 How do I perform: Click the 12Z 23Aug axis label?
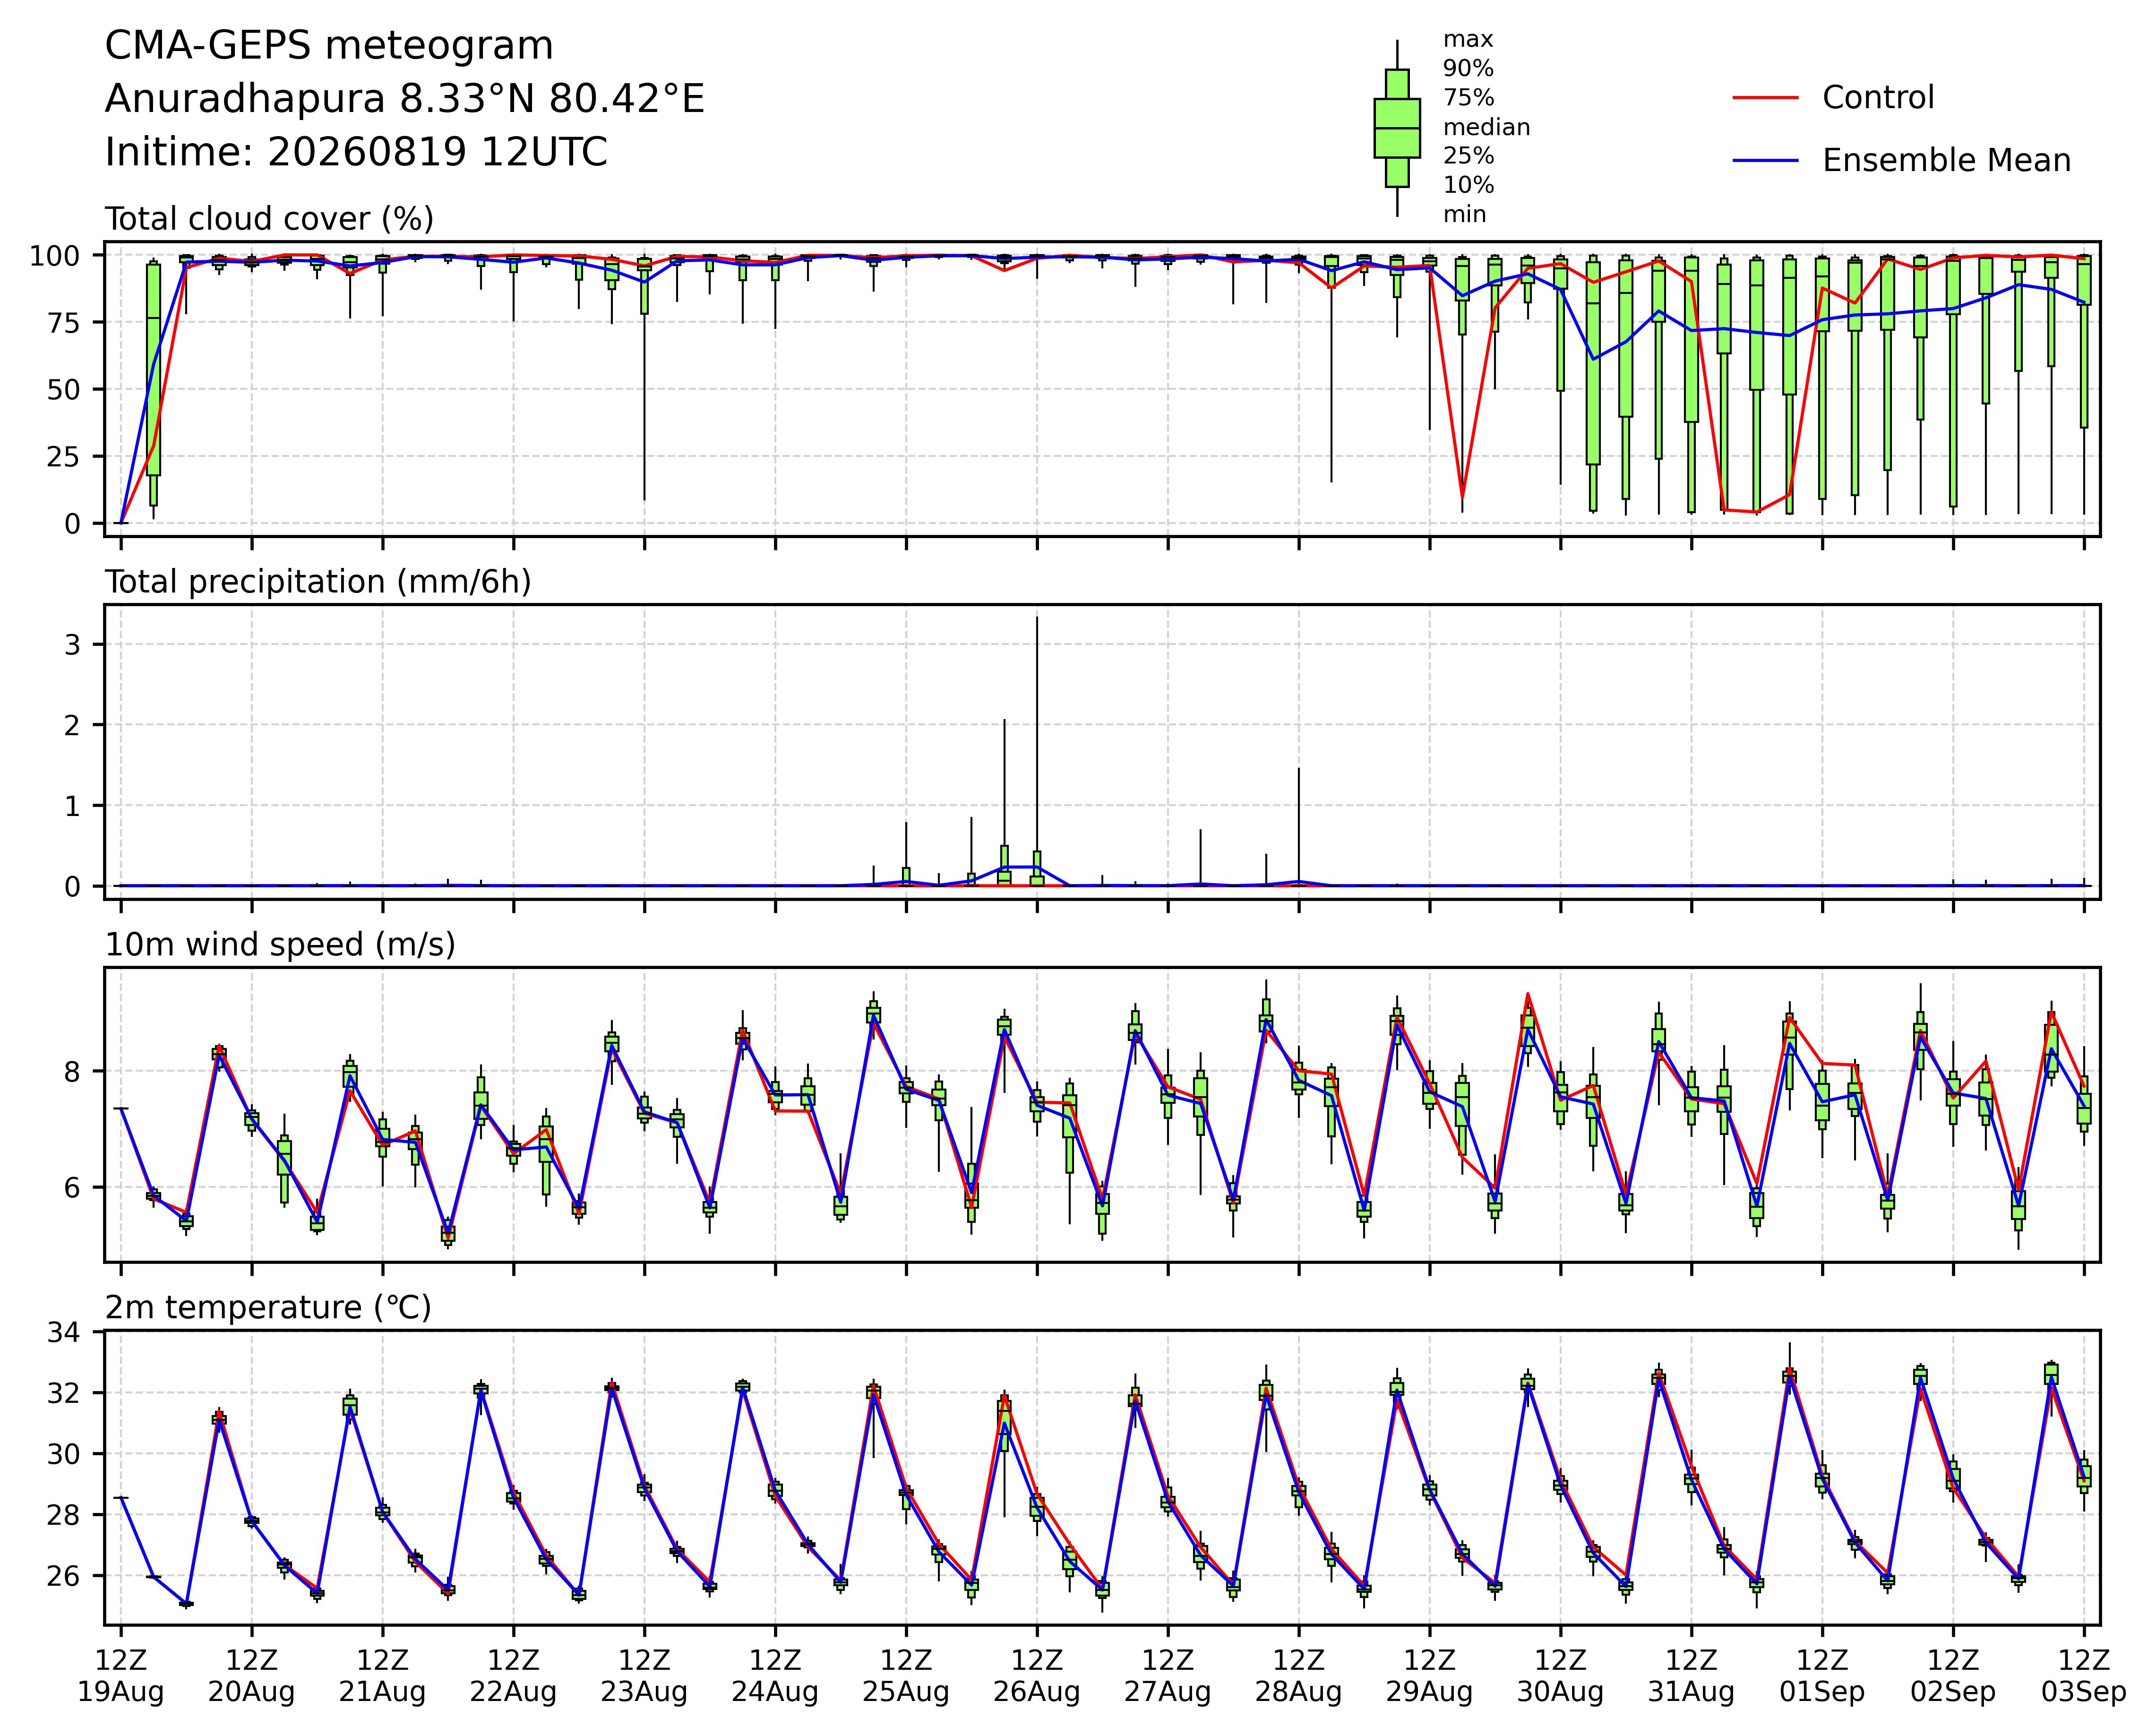pos(644,1677)
